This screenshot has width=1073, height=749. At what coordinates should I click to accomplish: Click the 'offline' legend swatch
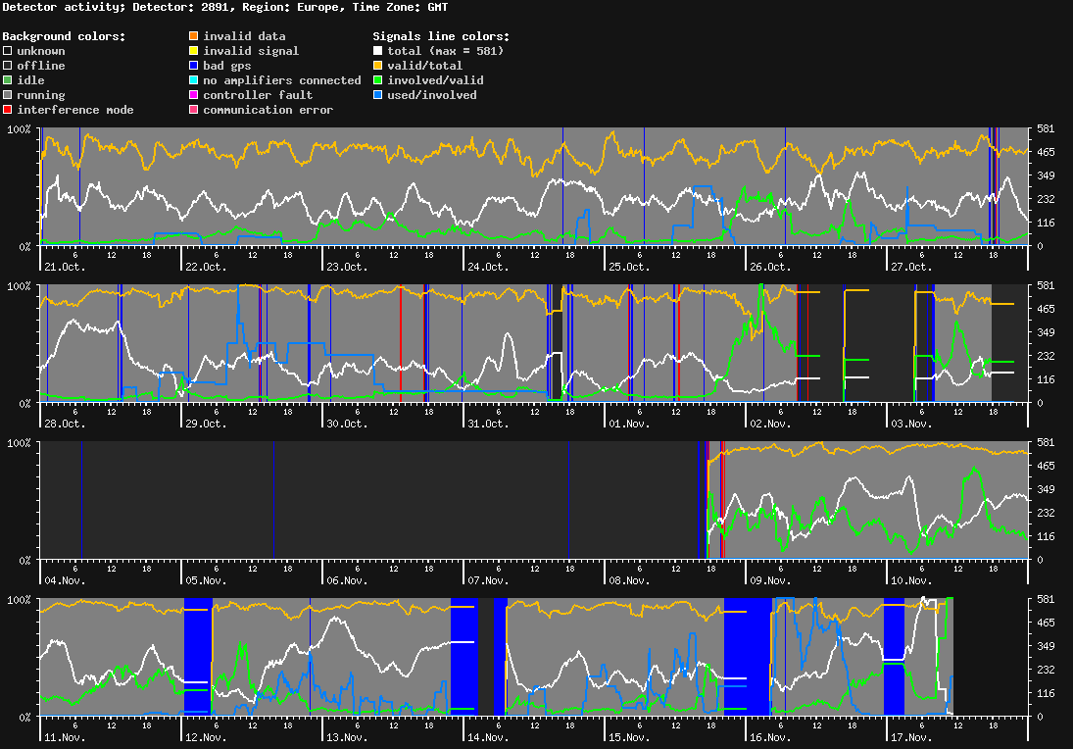click(x=7, y=65)
